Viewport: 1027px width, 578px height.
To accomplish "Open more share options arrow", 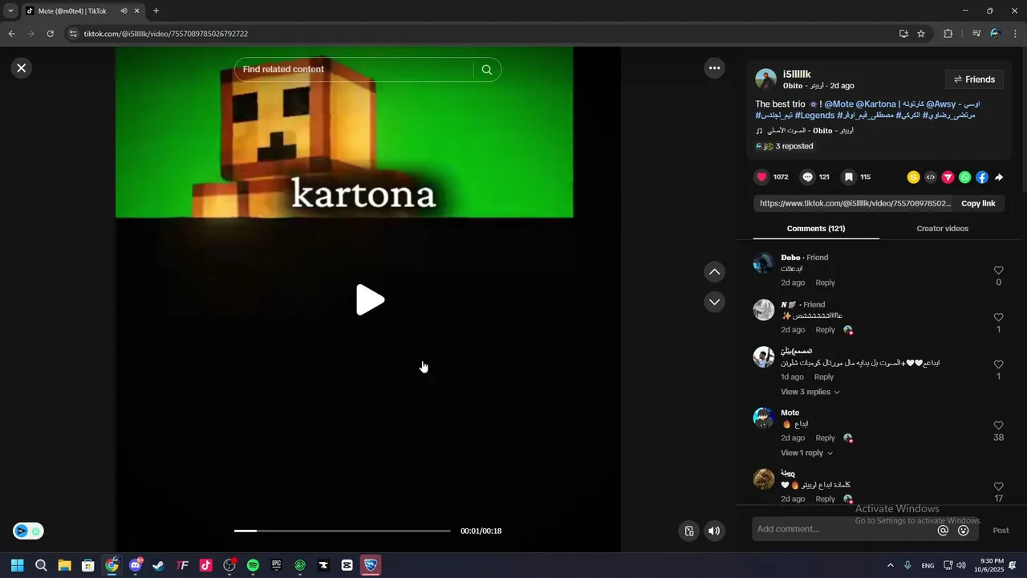I will (999, 177).
